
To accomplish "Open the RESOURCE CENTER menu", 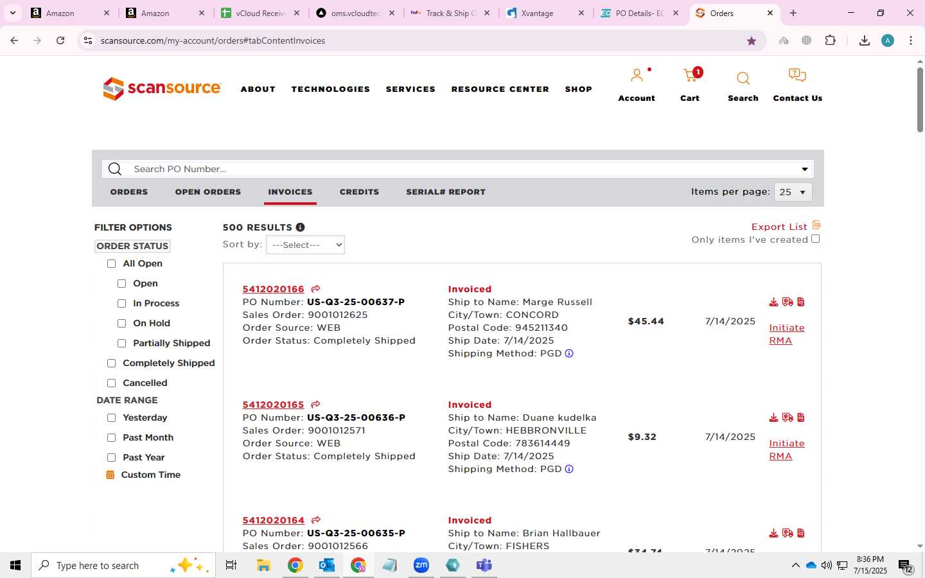I will click(x=500, y=89).
